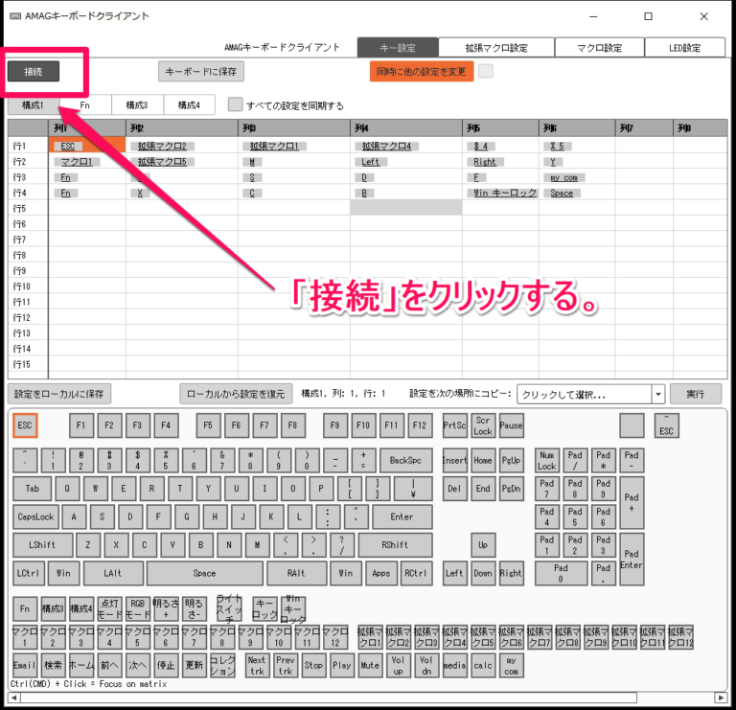The image size is (736, 710).
Task: Click Mute media key
Action: [370, 665]
